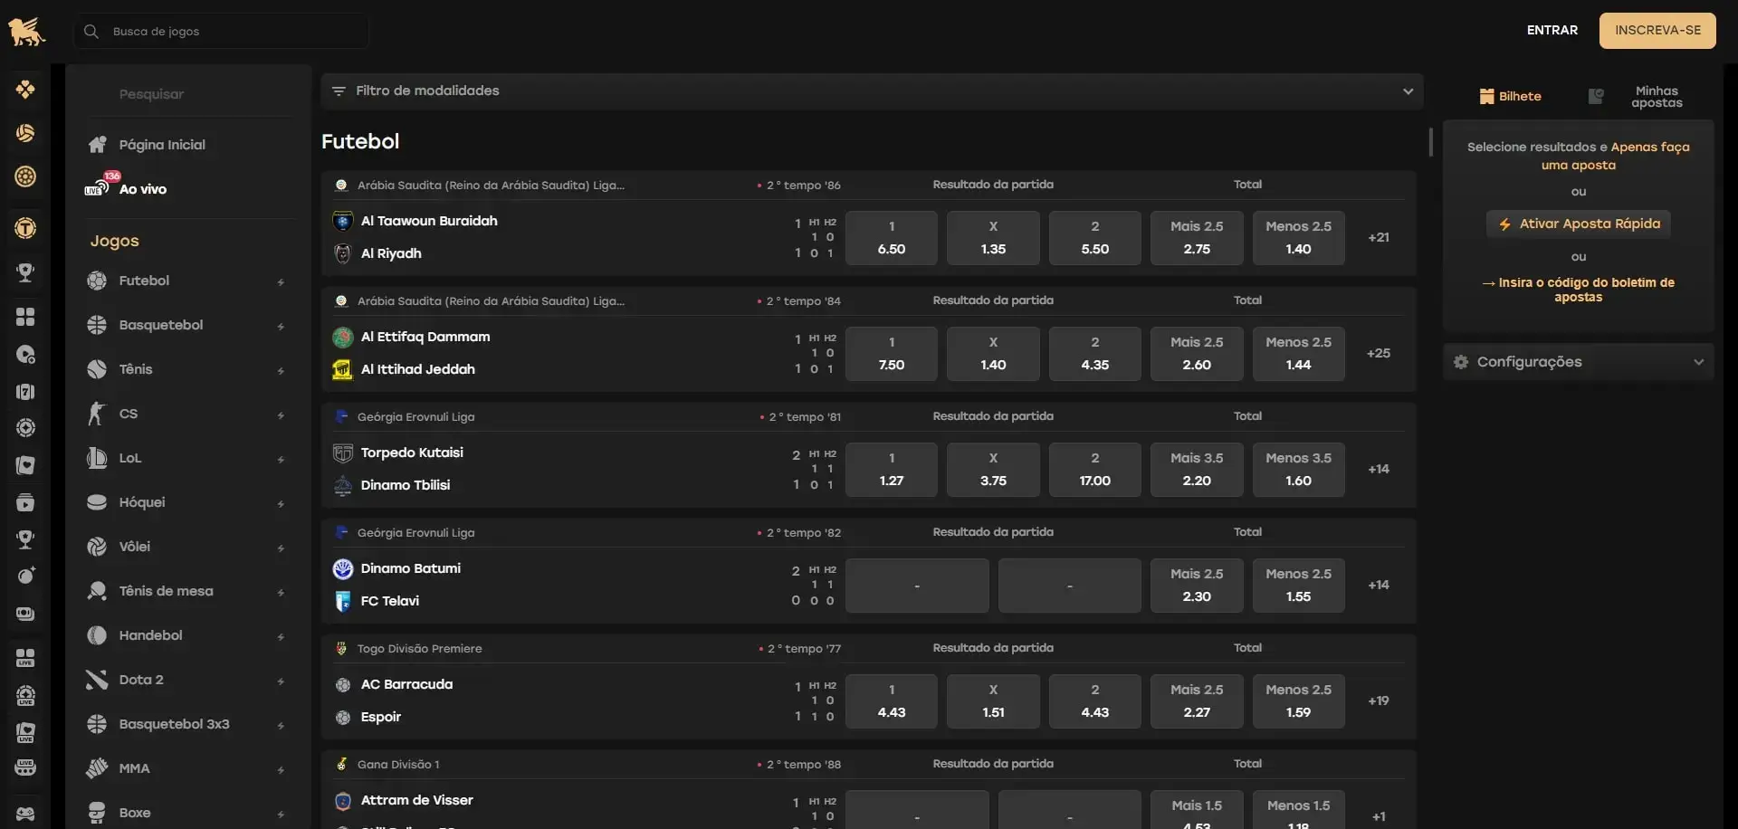Click the site logo in top-left corner

[26, 32]
